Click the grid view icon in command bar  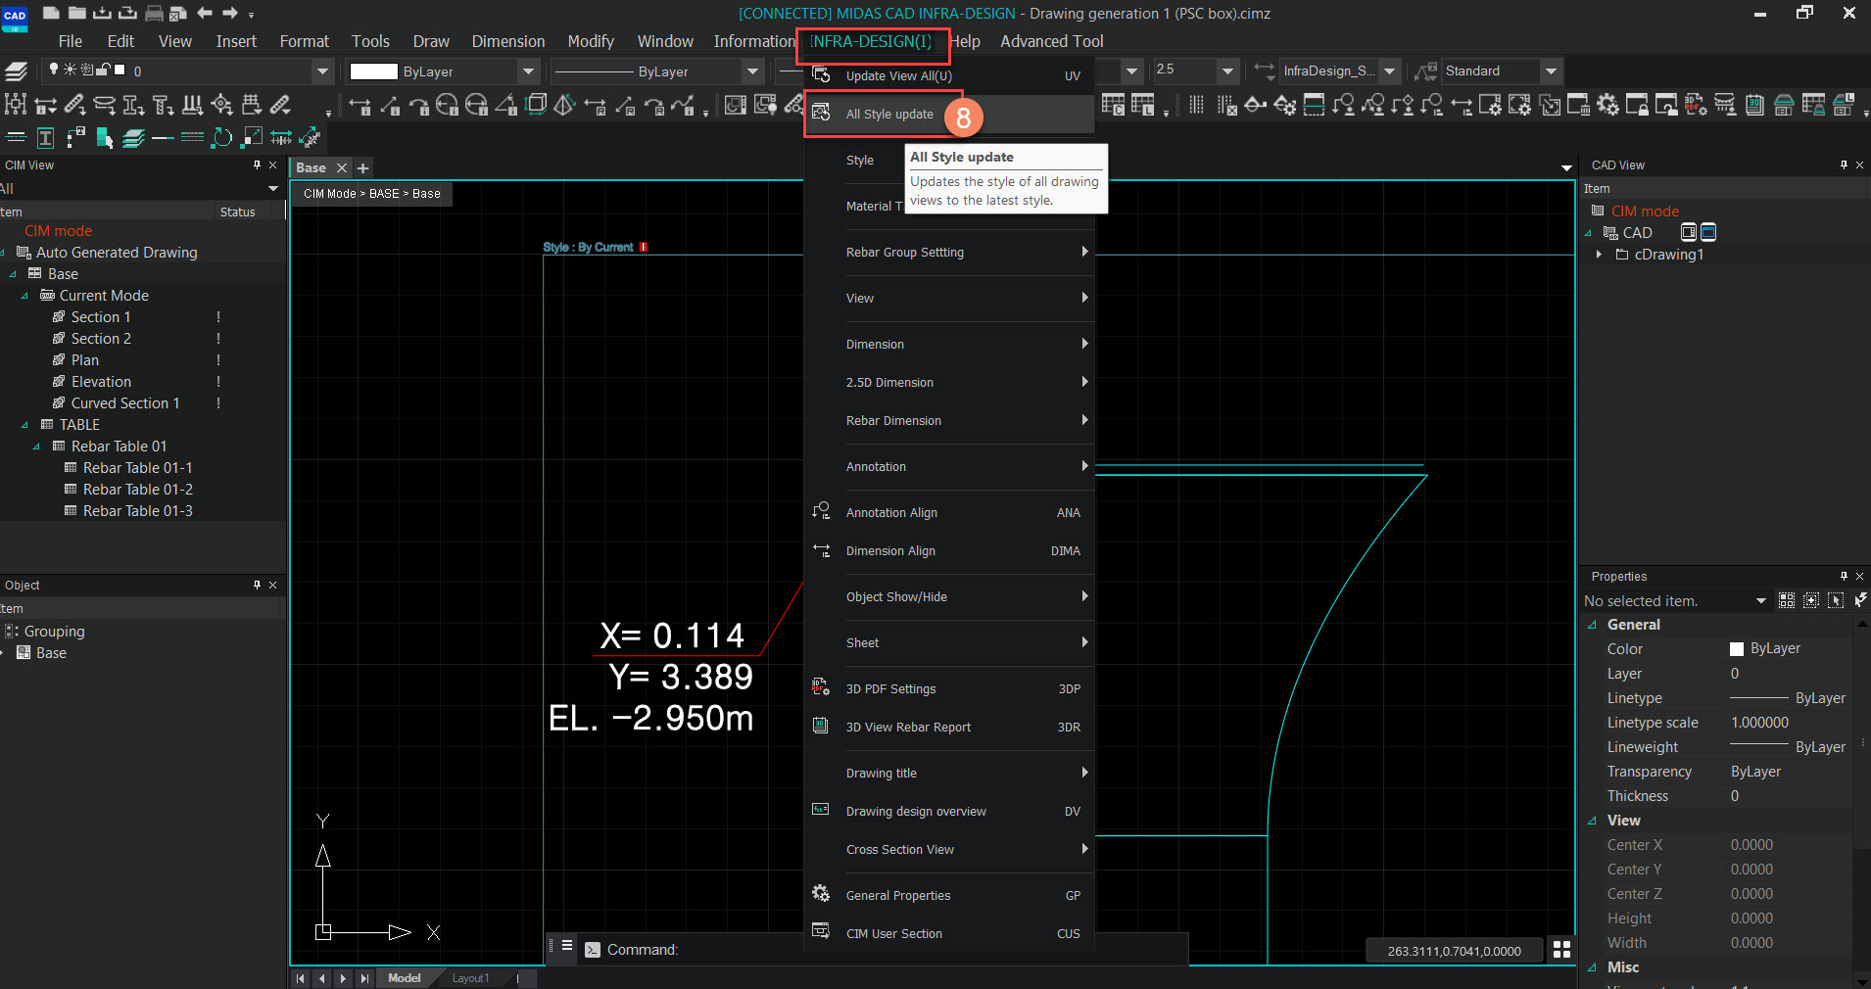pyautogui.click(x=1562, y=950)
